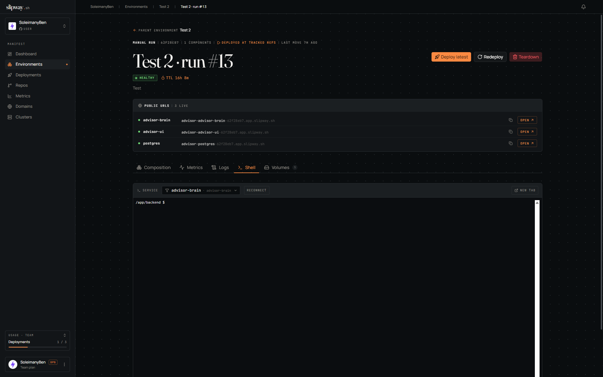The width and height of the screenshot is (603, 377).
Task: Click the TTL timer icon
Action: [163, 78]
